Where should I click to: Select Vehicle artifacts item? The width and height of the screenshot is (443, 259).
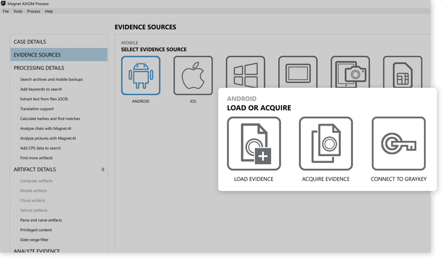pos(34,210)
